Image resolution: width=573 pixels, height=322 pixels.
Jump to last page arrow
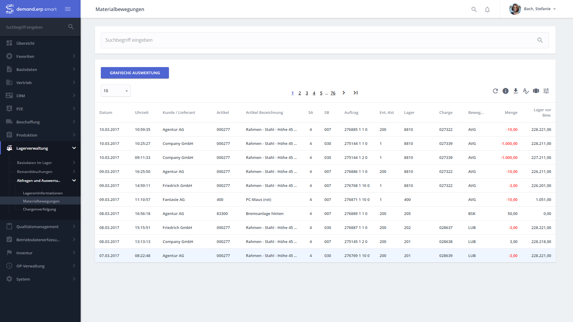[355, 93]
